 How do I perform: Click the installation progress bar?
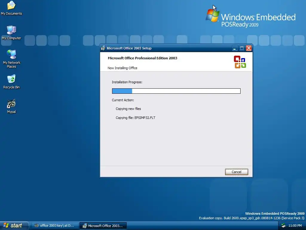coord(176,91)
